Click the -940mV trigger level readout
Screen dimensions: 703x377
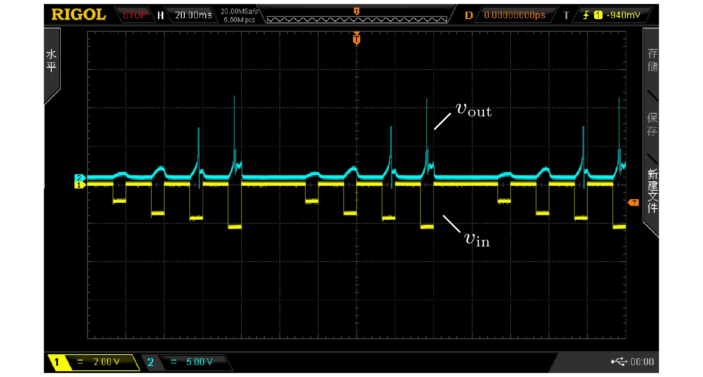(x=623, y=15)
